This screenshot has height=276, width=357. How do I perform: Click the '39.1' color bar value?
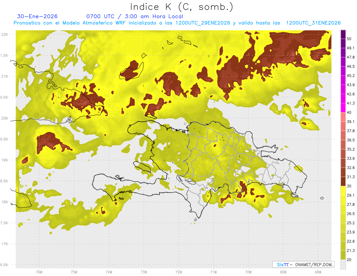click(351, 122)
